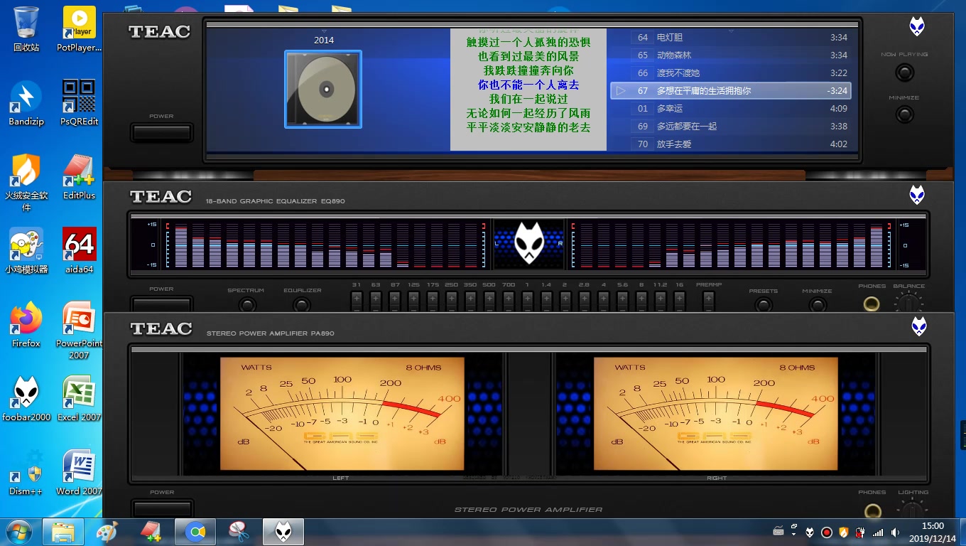The image size is (966, 546).
Task: Click the volume speaker tray icon
Action: (895, 532)
